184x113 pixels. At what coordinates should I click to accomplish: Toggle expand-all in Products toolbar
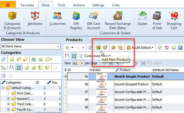click(x=74, y=56)
